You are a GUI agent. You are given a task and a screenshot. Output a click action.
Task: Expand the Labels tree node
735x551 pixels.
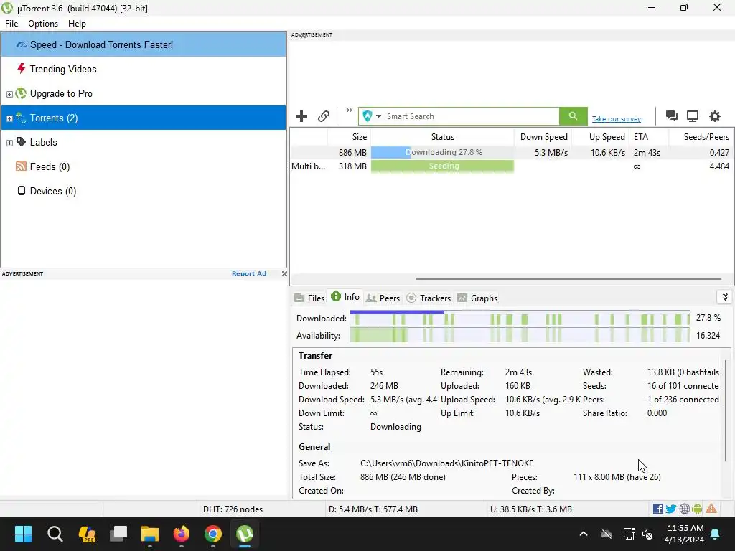(x=9, y=143)
